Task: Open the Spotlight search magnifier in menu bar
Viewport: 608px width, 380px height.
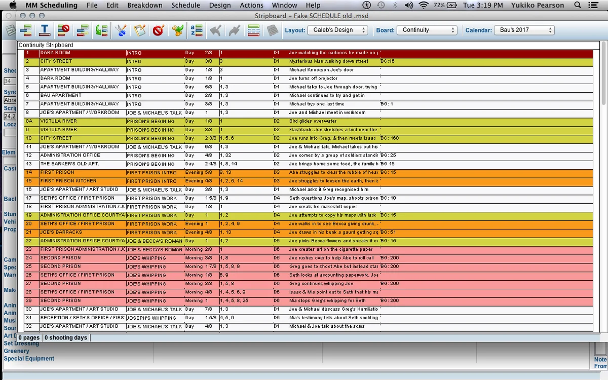Action: (x=578, y=5)
